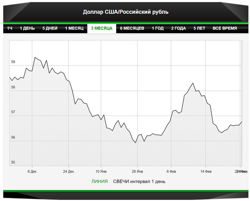
Task: Click the December peak on the chart line
Action: [x=35, y=57]
